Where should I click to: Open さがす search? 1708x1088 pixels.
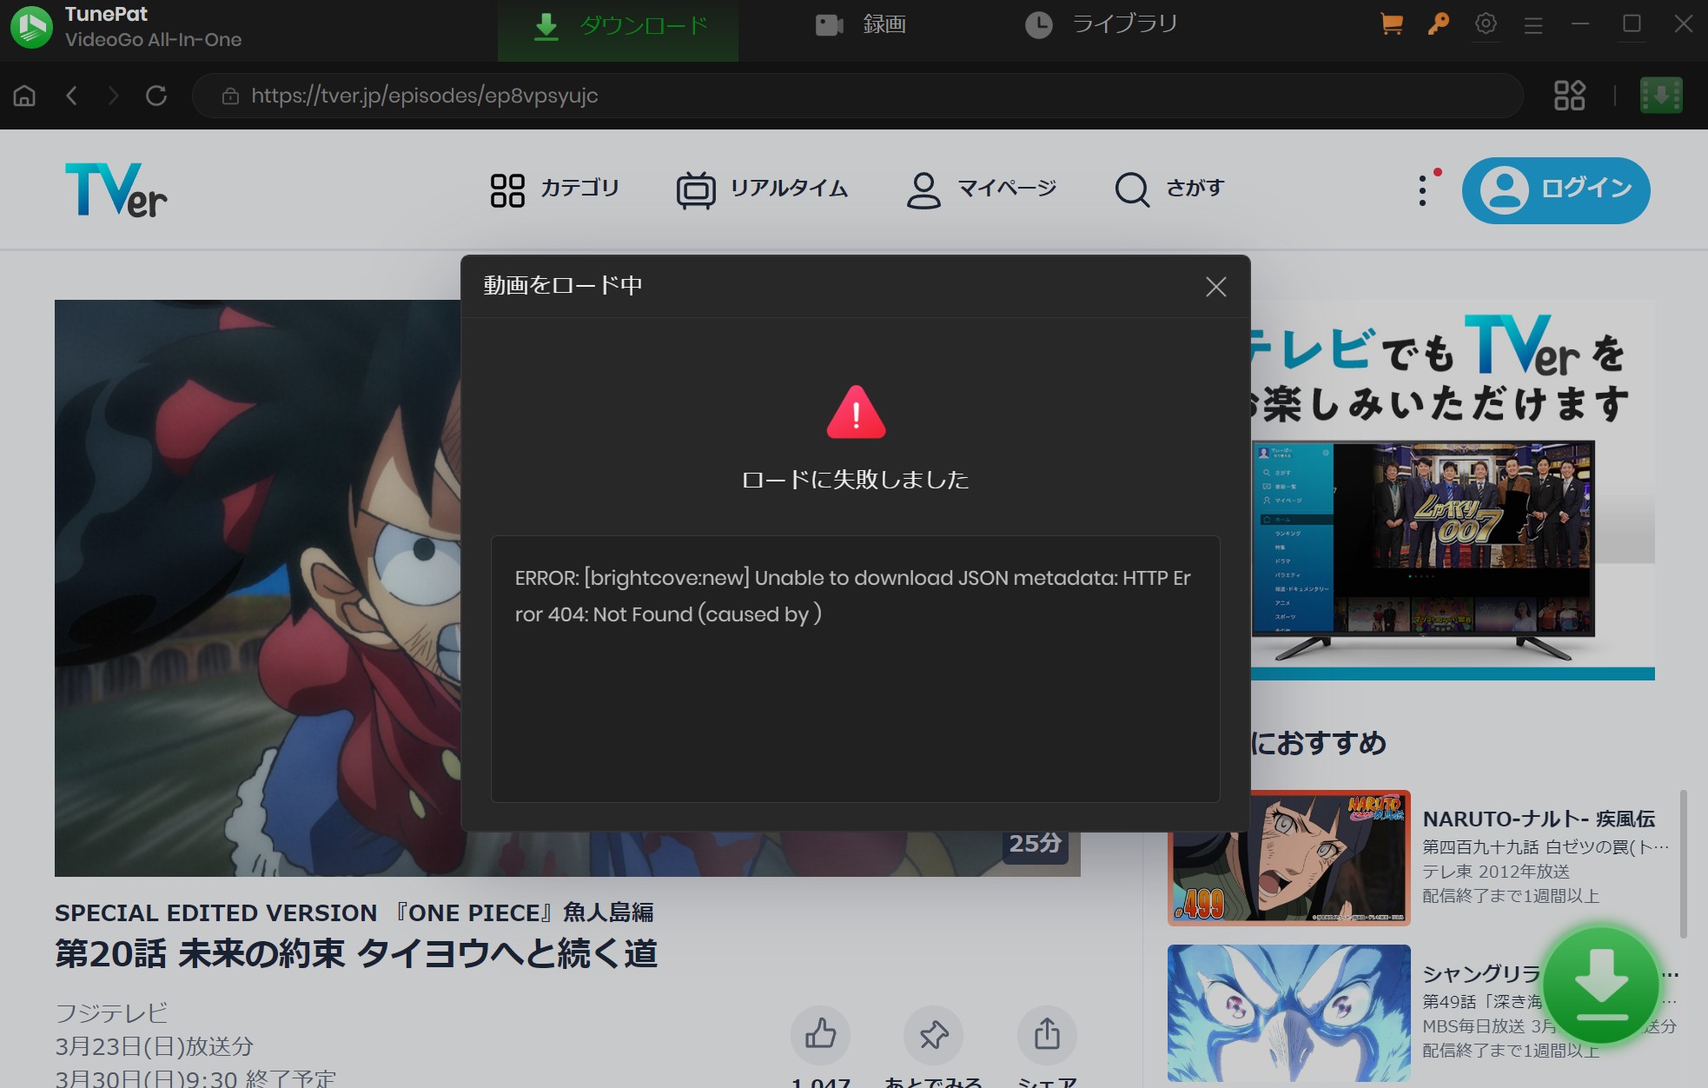(x=1170, y=189)
